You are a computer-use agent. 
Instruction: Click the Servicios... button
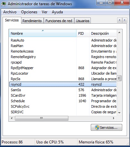106,128
